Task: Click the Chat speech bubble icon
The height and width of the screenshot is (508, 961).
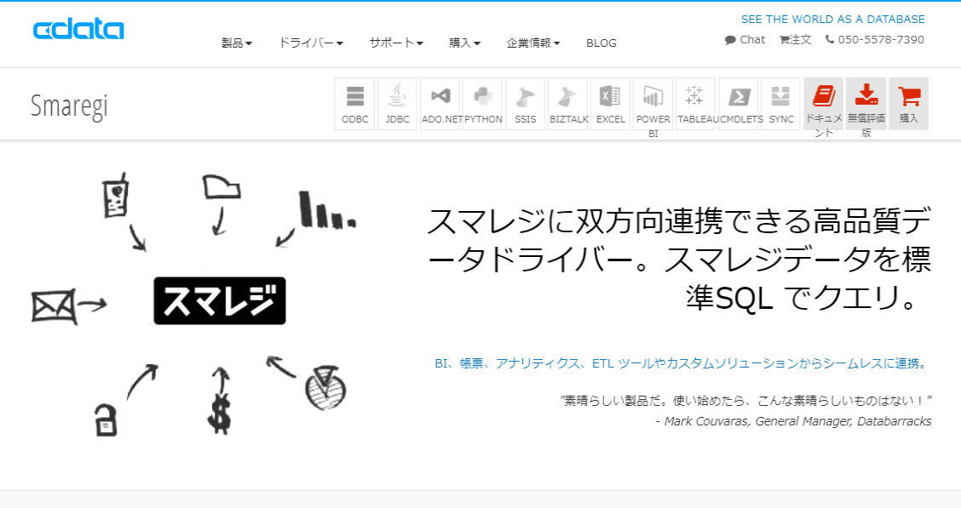Action: 730,40
